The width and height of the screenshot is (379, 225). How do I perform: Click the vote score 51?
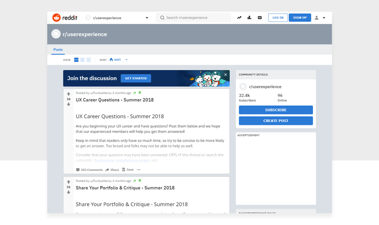69,187
